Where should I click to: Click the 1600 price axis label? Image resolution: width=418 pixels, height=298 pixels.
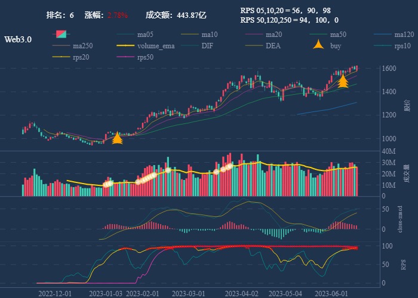(389, 69)
